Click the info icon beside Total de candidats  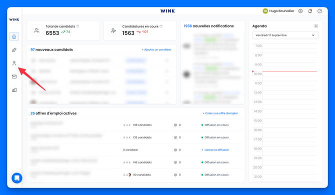coord(78,26)
